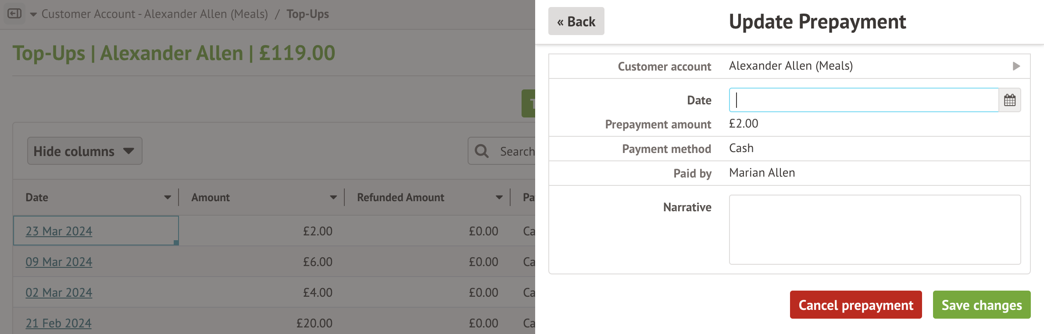Screen dimensions: 1044x334
Task: Open the 21 Feb 2024 top-up link
Action: coord(58,323)
